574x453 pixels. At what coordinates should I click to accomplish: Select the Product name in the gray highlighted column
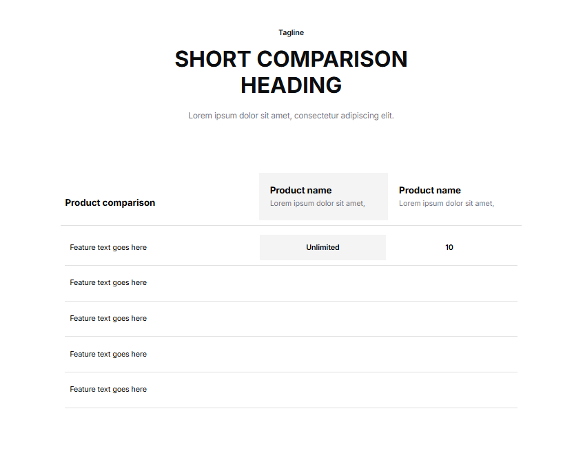[300, 191]
